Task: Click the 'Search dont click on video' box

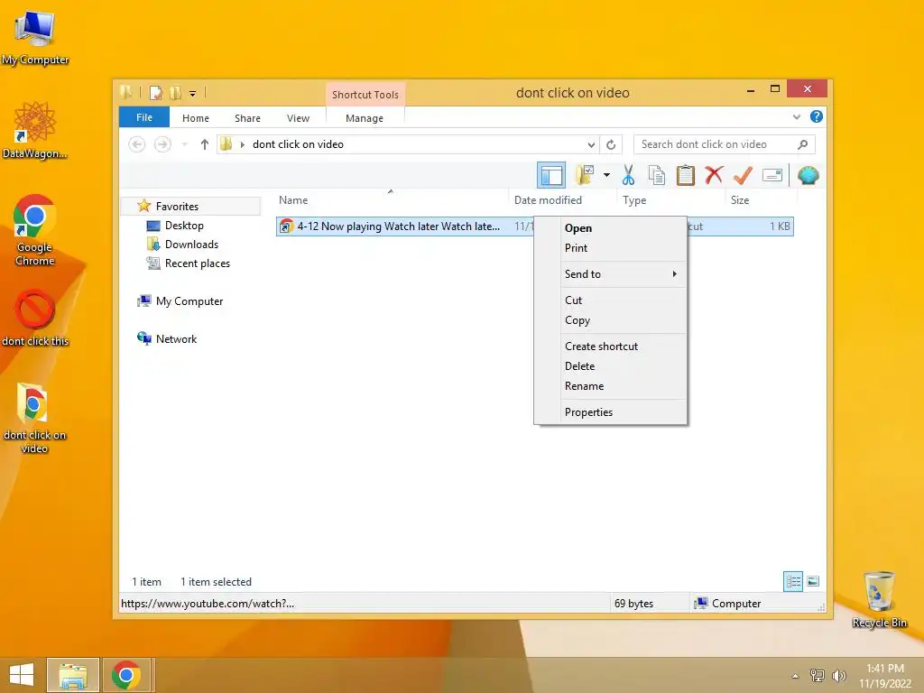Action: (725, 144)
